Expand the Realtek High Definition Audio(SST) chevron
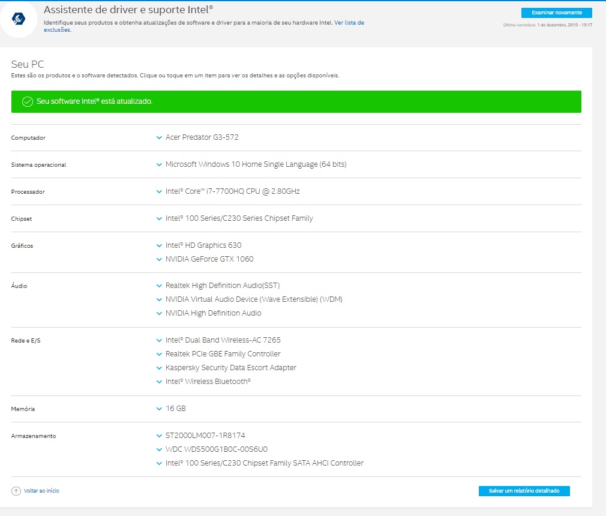Viewport: 606px width, 516px height. click(x=159, y=286)
